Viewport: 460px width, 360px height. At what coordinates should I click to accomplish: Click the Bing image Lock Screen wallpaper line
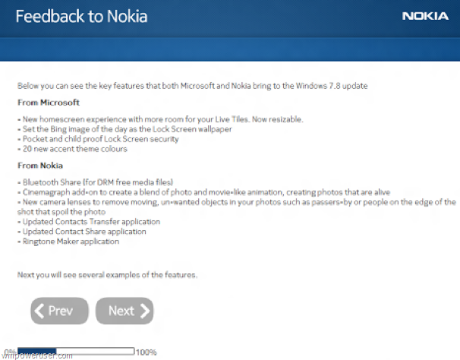coord(124,130)
